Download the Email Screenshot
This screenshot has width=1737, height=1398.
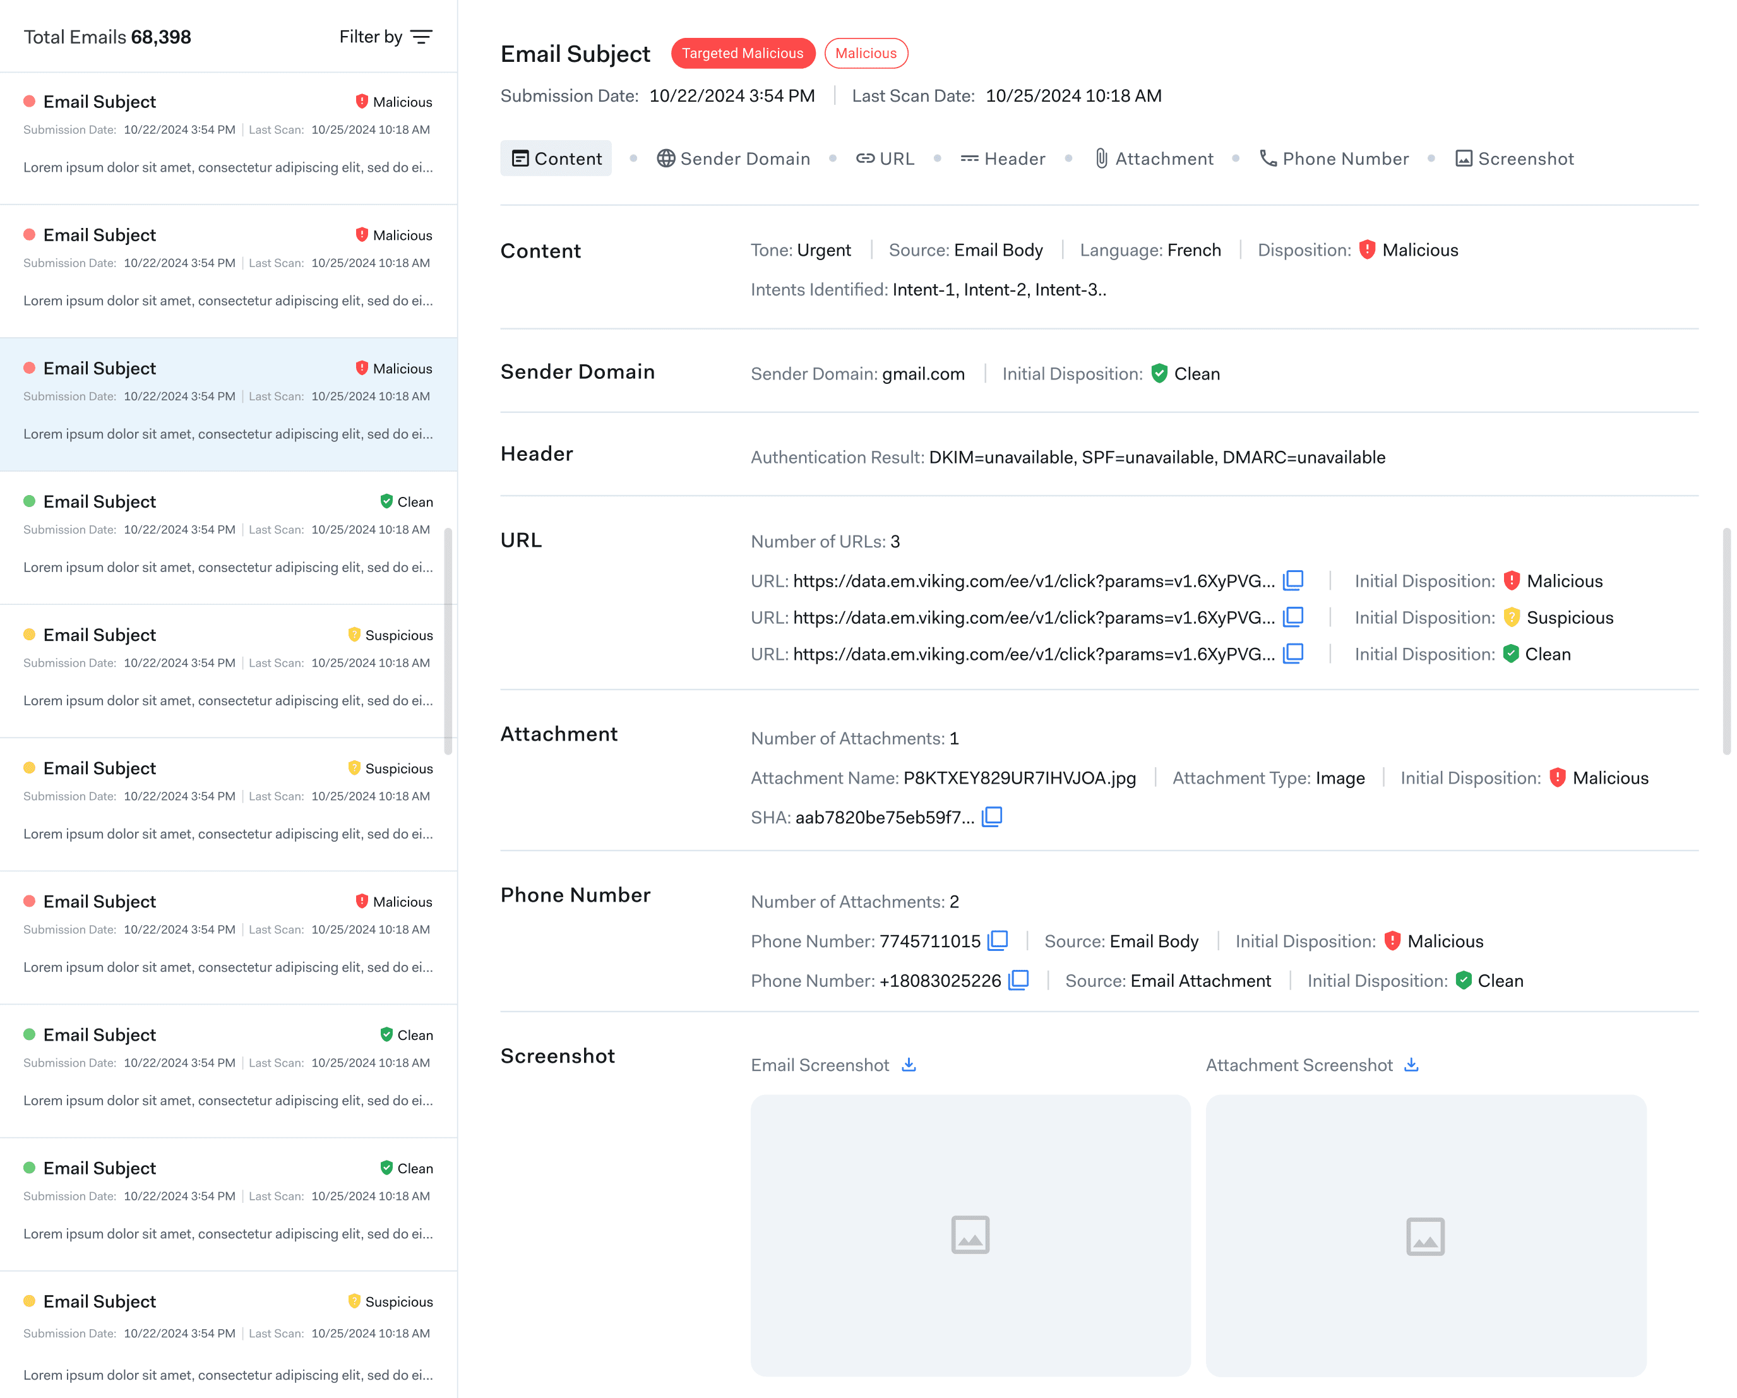click(x=909, y=1065)
